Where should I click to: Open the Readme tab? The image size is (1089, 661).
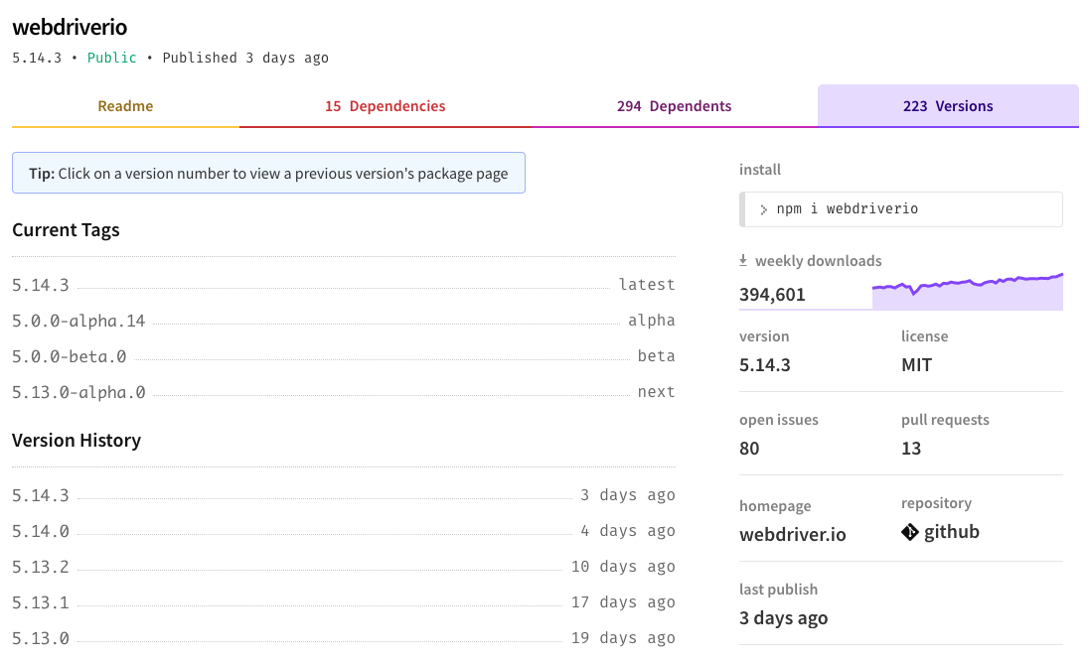[125, 106]
